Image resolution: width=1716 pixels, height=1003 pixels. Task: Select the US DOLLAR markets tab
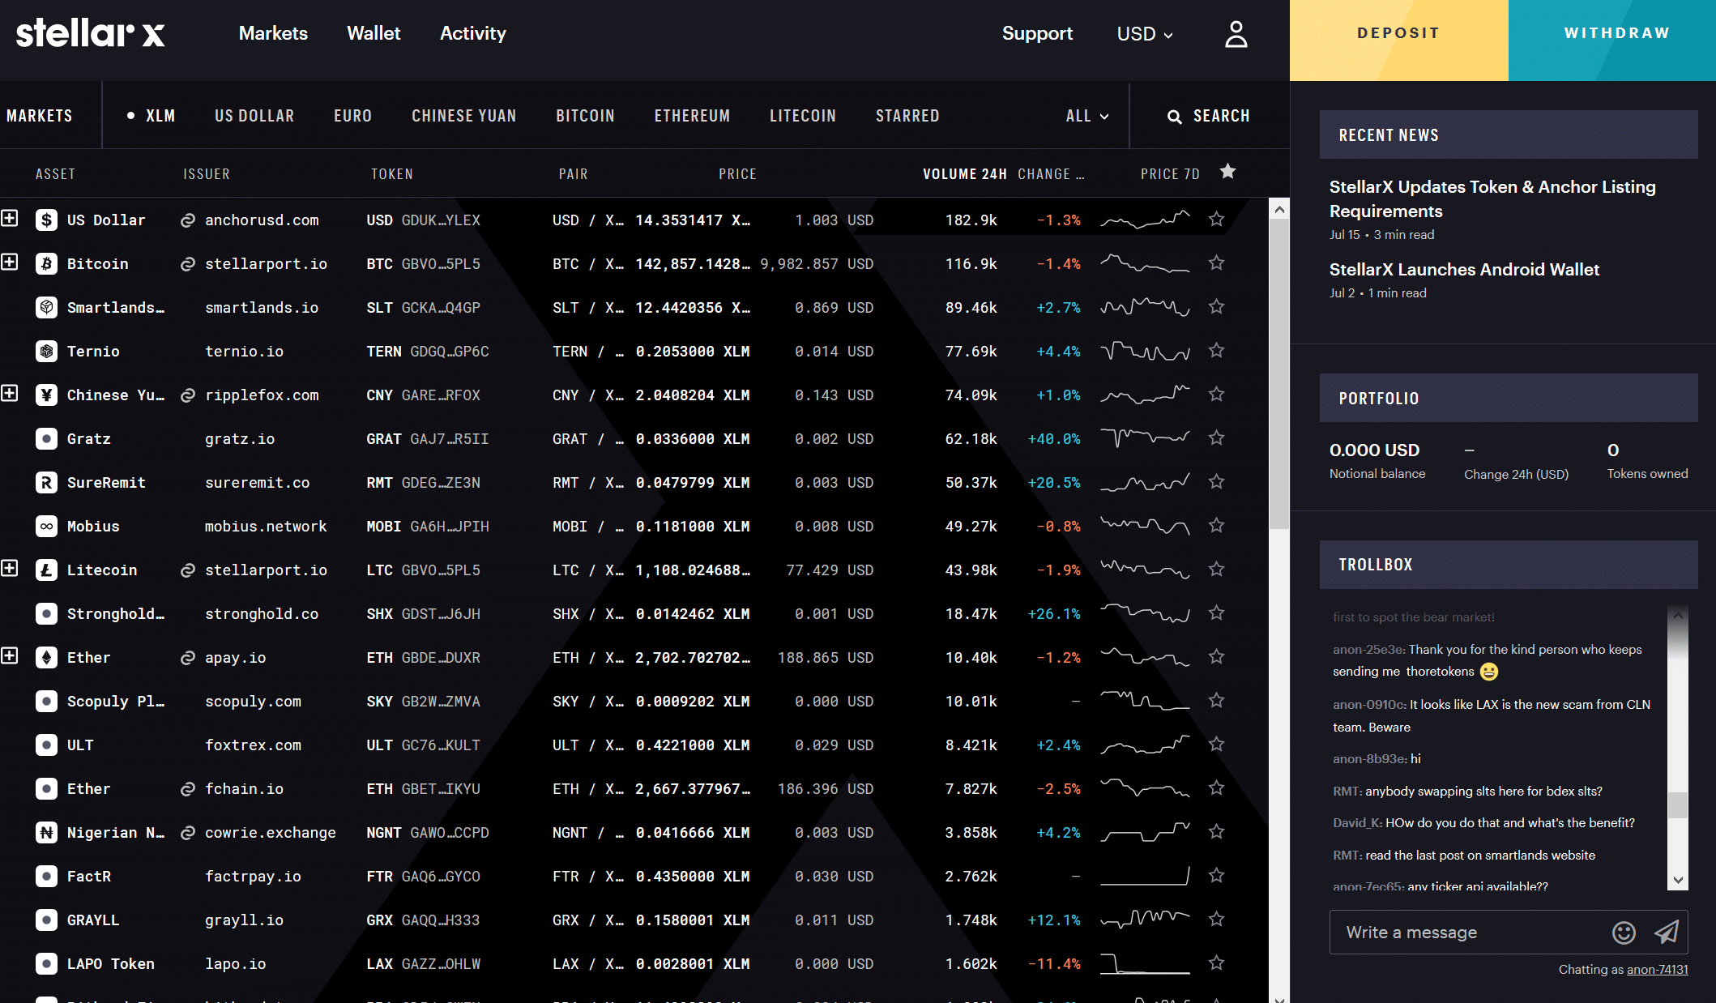[254, 116]
